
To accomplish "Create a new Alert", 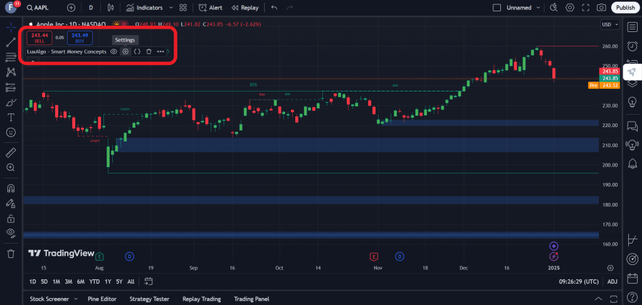I will [x=211, y=8].
